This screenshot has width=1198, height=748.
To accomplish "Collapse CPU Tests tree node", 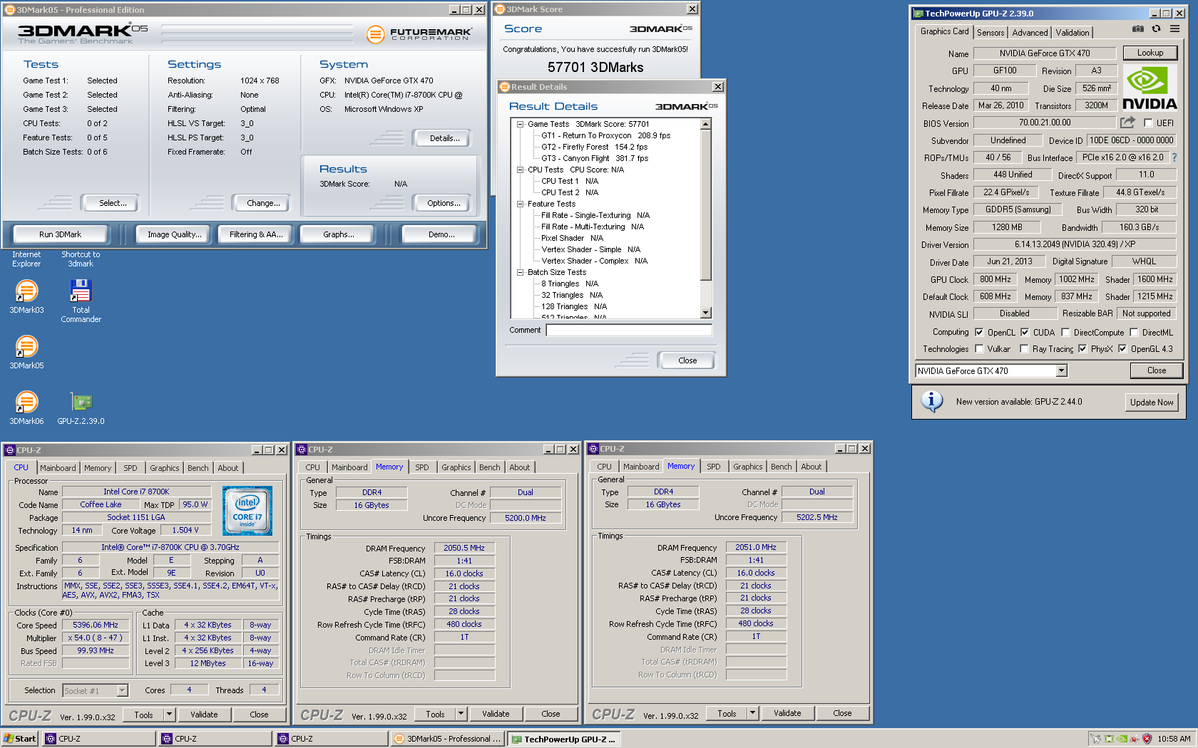I will coord(521,170).
